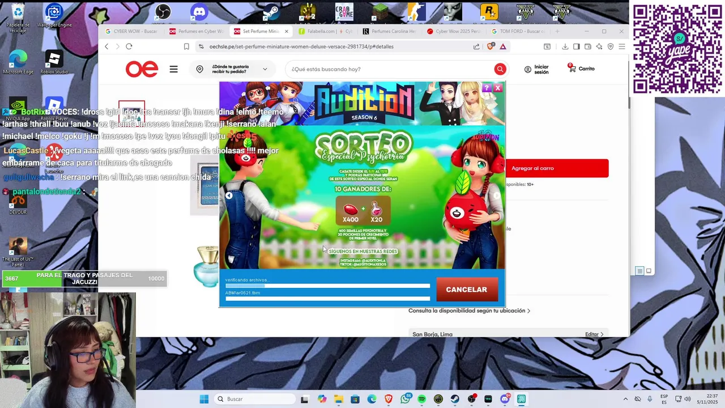Image resolution: width=725 pixels, height=408 pixels.
Task: Open the Windows Start menu
Action: coord(204,399)
